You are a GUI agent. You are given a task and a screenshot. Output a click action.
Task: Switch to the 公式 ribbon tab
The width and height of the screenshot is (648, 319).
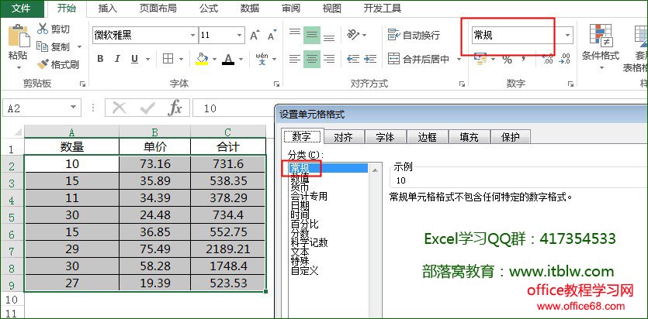pyautogui.click(x=209, y=9)
